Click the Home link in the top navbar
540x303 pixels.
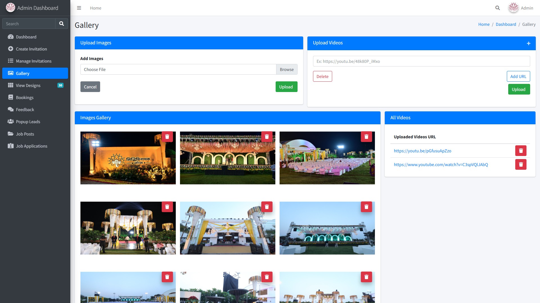pos(96,8)
